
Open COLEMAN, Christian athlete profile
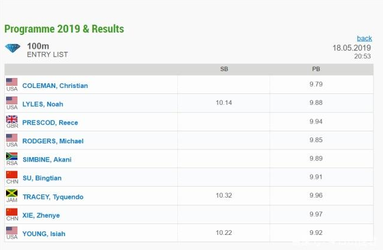point(55,86)
